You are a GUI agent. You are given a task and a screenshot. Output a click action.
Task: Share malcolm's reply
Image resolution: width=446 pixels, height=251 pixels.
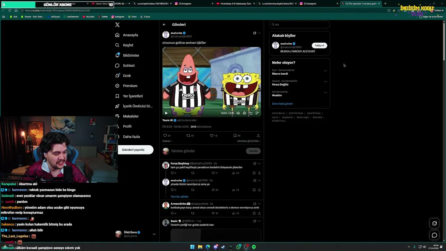pos(259,190)
